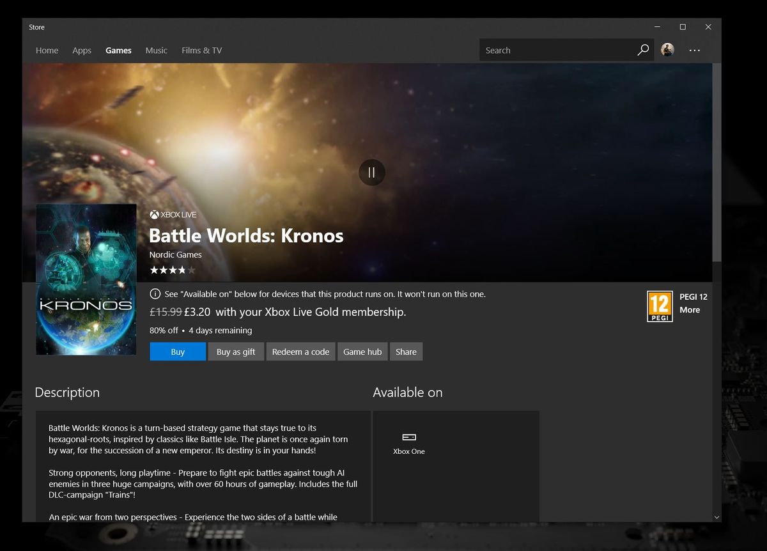The image size is (767, 551).
Task: Share Battle Worlds: Kronos
Action: (x=406, y=351)
